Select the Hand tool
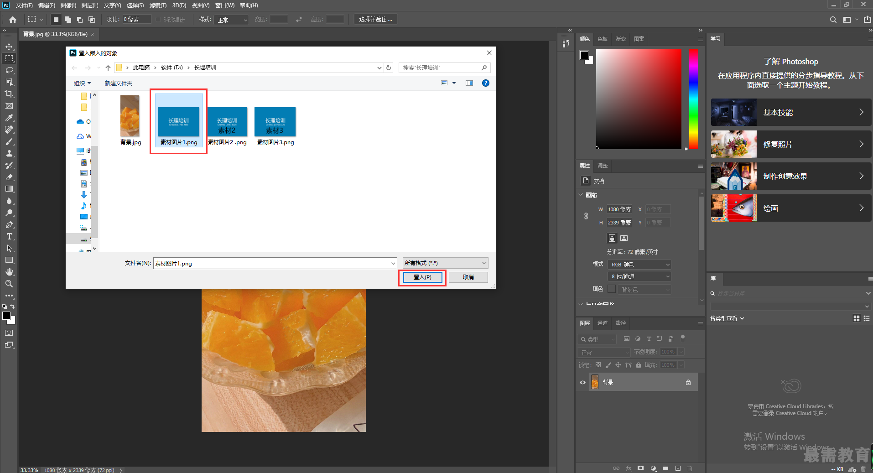The height and width of the screenshot is (473, 873). tap(9, 272)
